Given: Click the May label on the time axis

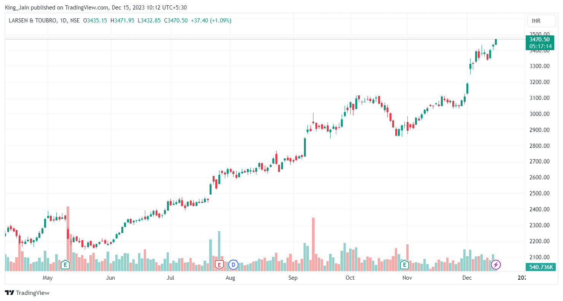Looking at the screenshot, I should (x=48, y=278).
